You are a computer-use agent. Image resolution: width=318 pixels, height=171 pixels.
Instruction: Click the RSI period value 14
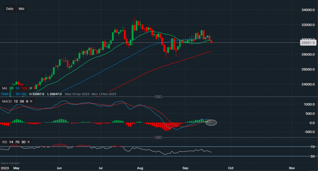click(11, 142)
